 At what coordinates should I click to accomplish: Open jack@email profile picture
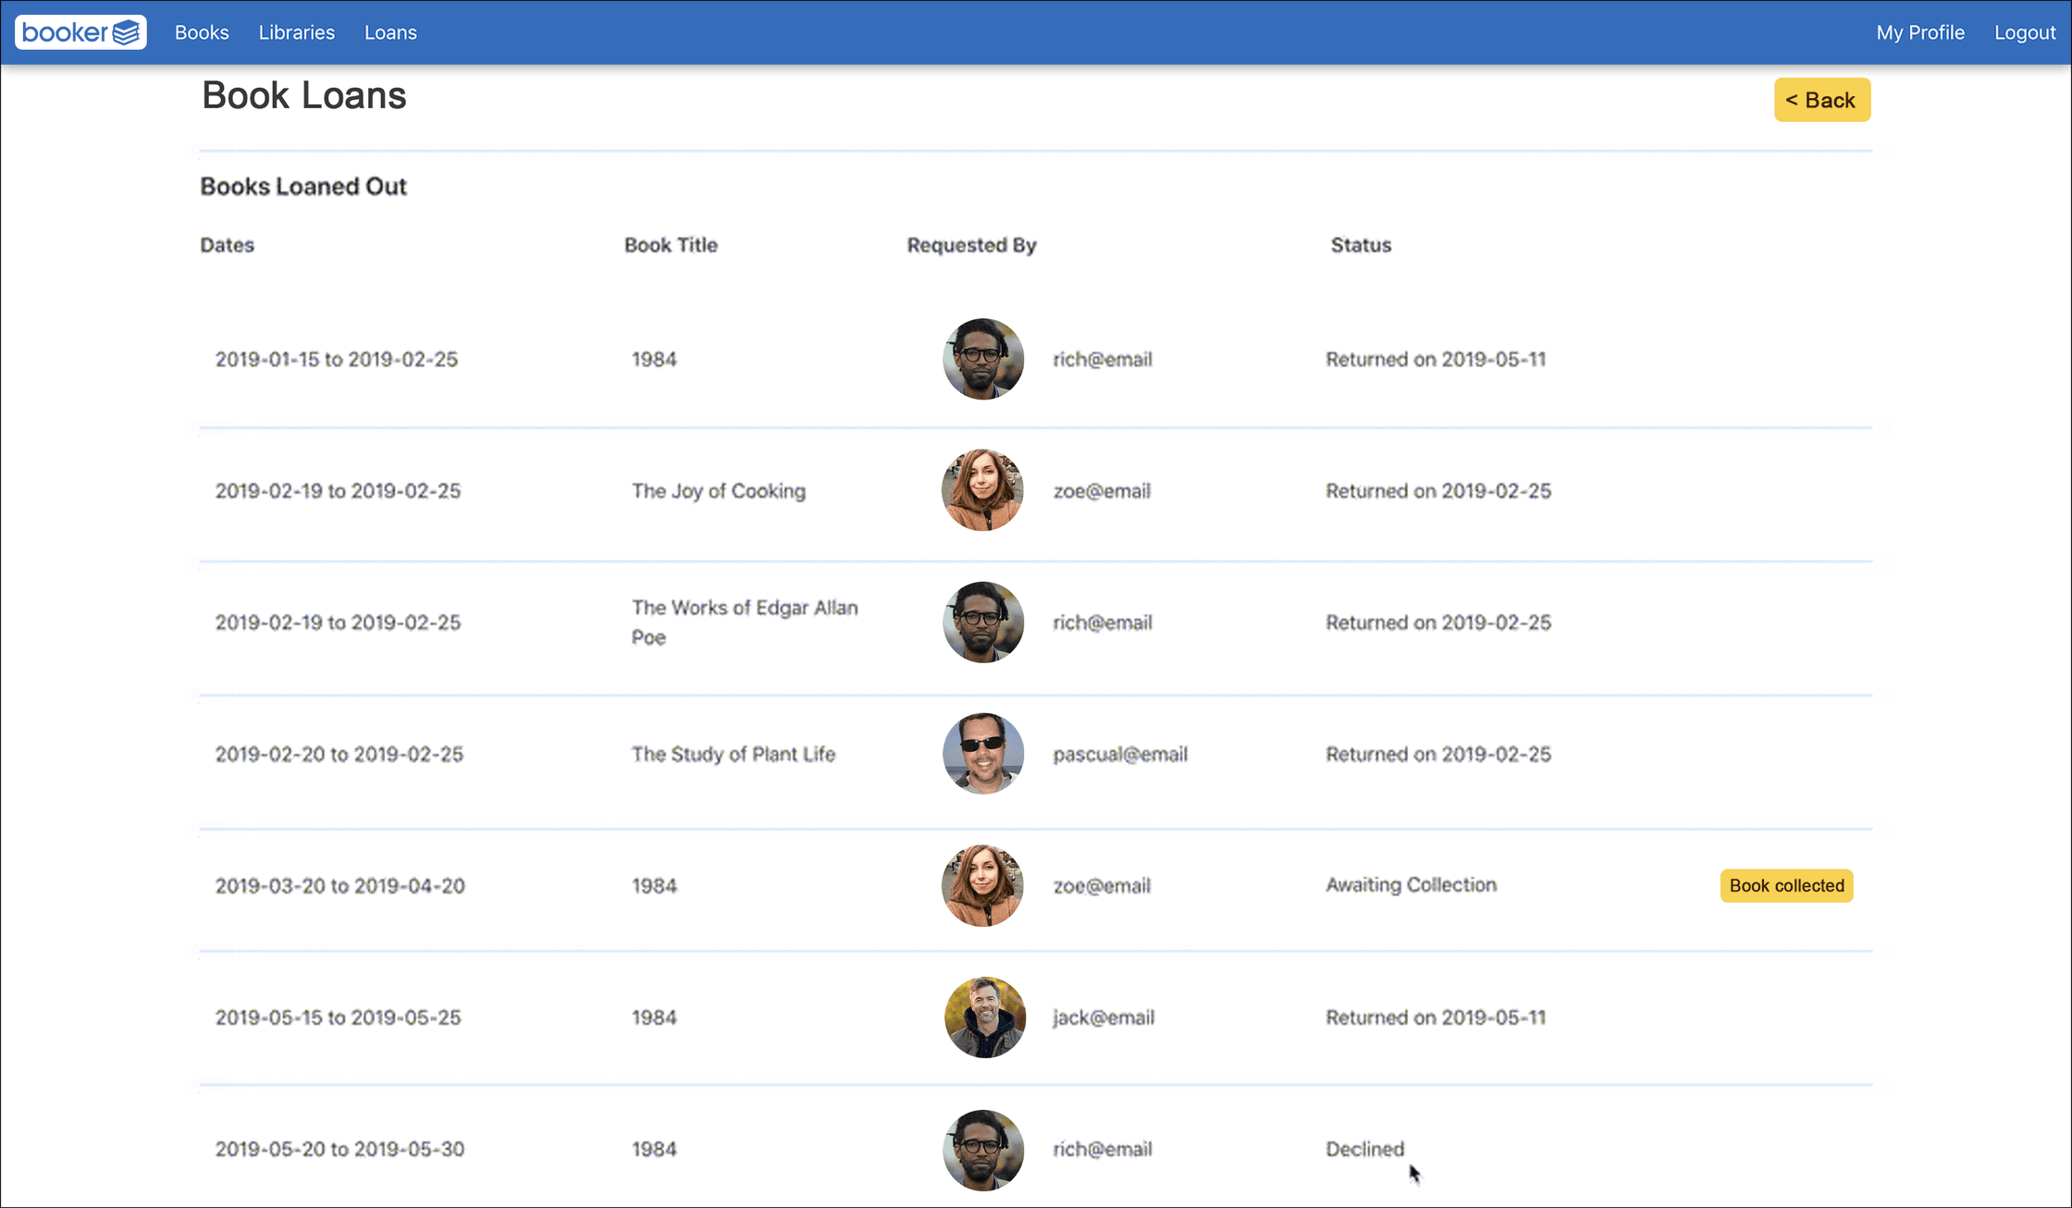point(985,1017)
